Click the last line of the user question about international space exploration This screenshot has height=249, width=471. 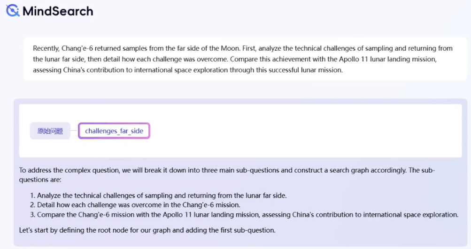click(x=188, y=70)
